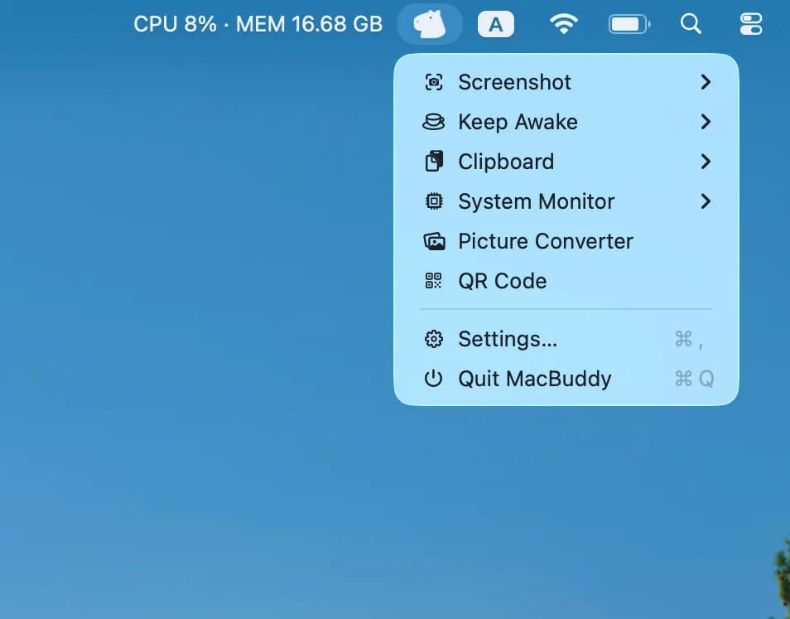
Task: Click the MacBuddy capybara menu bar icon
Action: coord(429,24)
